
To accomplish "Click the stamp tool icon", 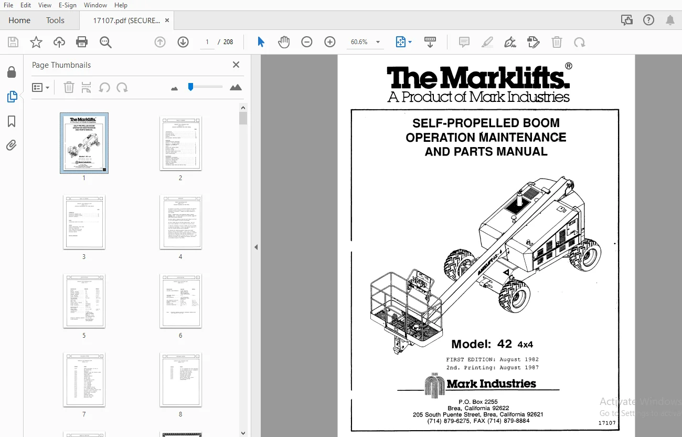I will 533,42.
